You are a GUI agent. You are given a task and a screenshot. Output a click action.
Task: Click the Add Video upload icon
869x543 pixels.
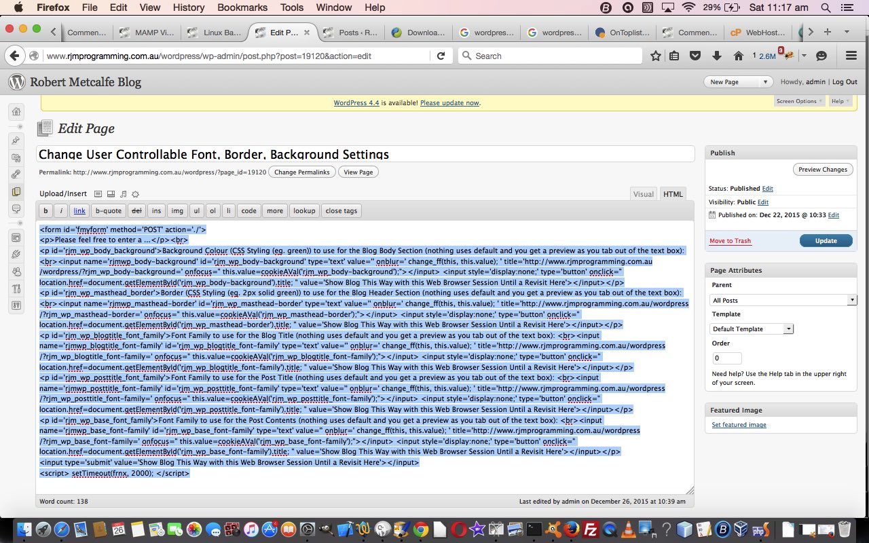point(111,194)
